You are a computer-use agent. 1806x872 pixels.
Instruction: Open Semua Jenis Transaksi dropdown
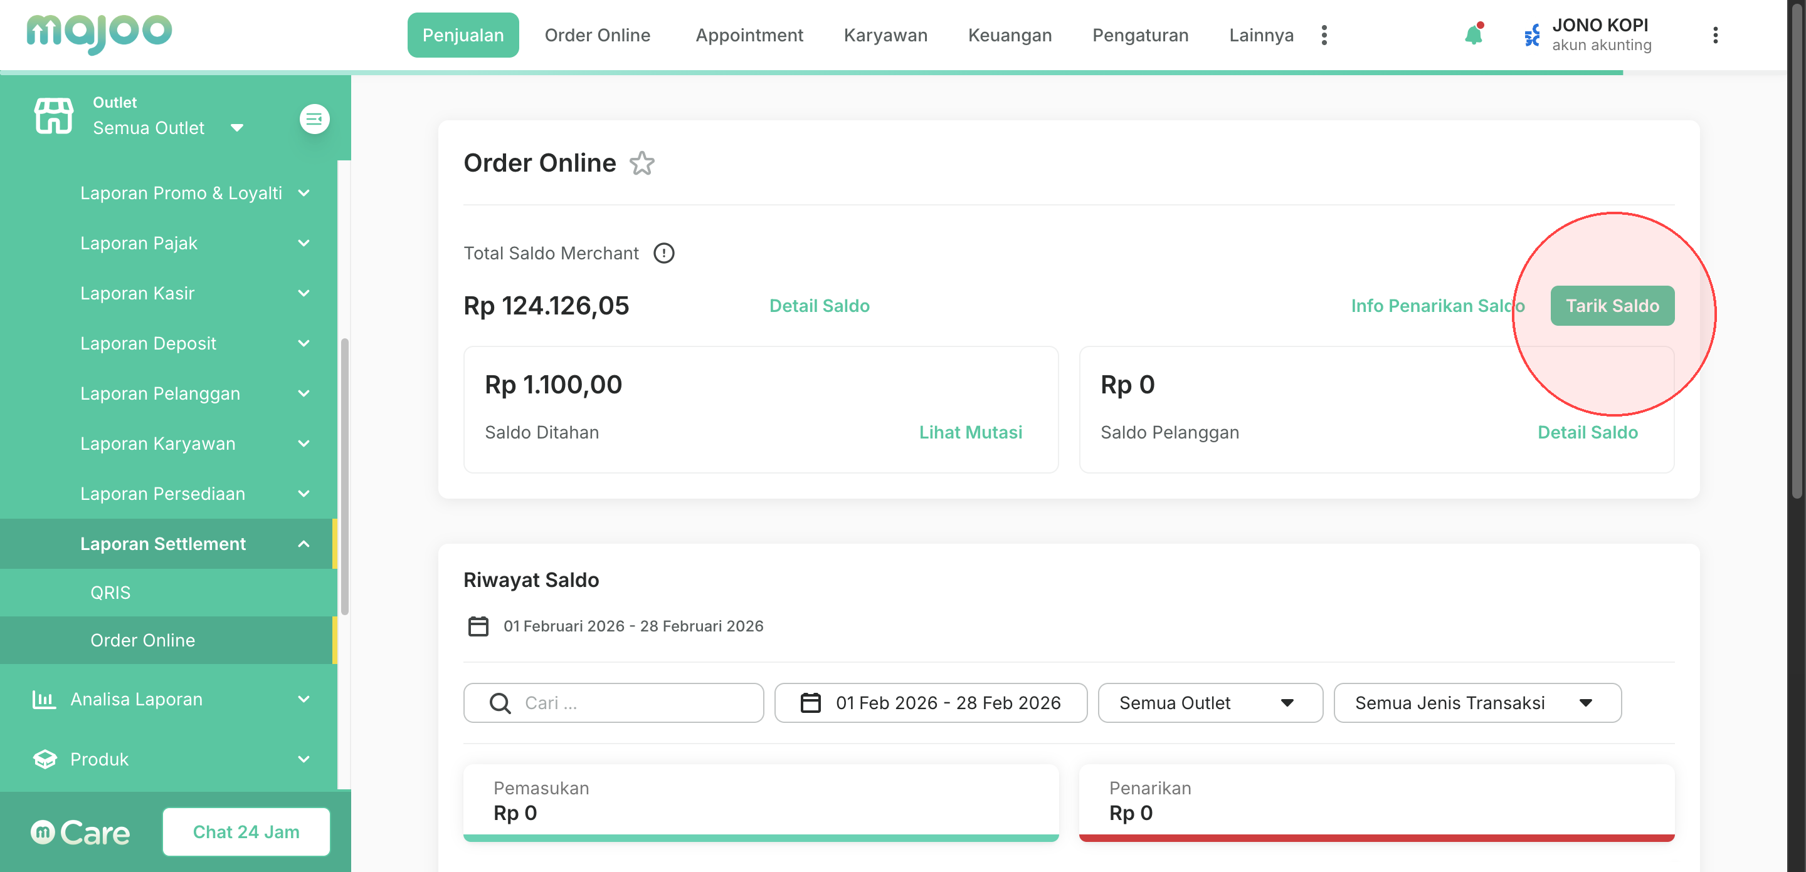point(1477,702)
